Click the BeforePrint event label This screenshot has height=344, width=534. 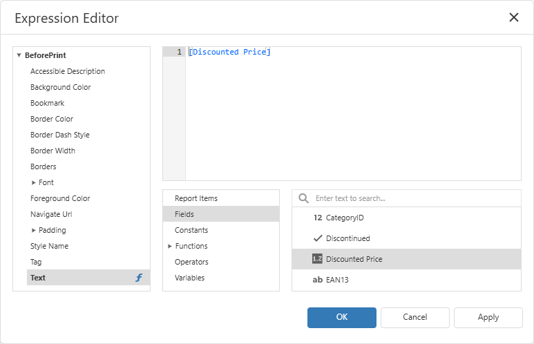[46, 55]
